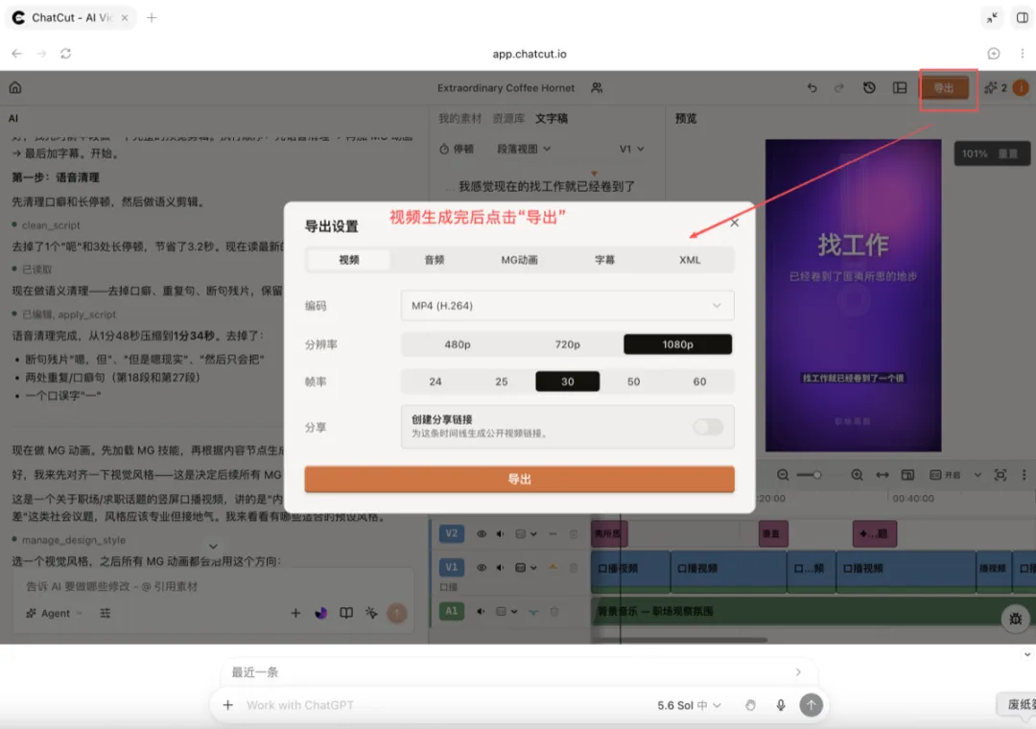
Task: Mute the V2 track speaker icon
Action: (501, 533)
